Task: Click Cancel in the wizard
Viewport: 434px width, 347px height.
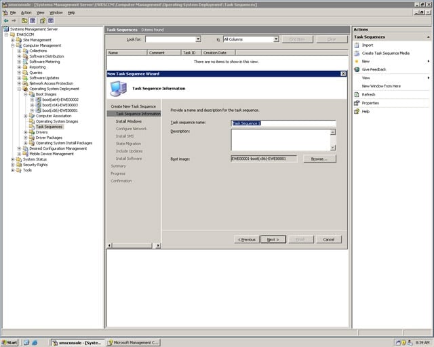Action: [x=329, y=240]
